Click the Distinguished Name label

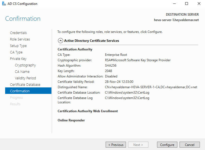click(73, 87)
